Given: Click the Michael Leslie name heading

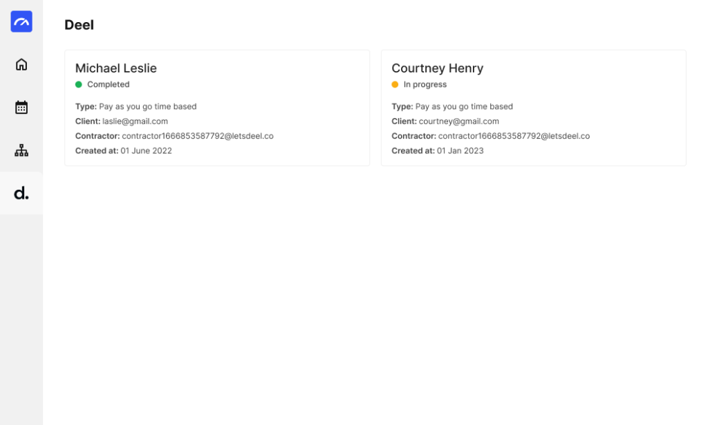Looking at the screenshot, I should click(116, 68).
